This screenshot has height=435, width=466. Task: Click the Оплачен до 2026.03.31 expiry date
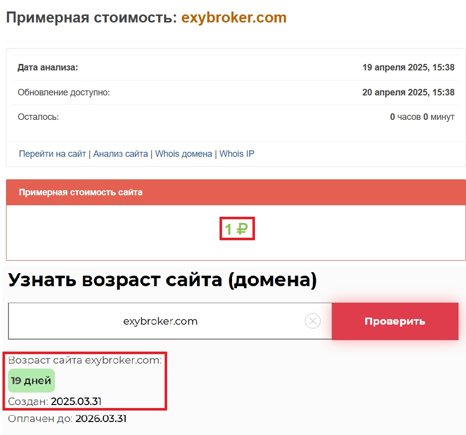pos(67,419)
